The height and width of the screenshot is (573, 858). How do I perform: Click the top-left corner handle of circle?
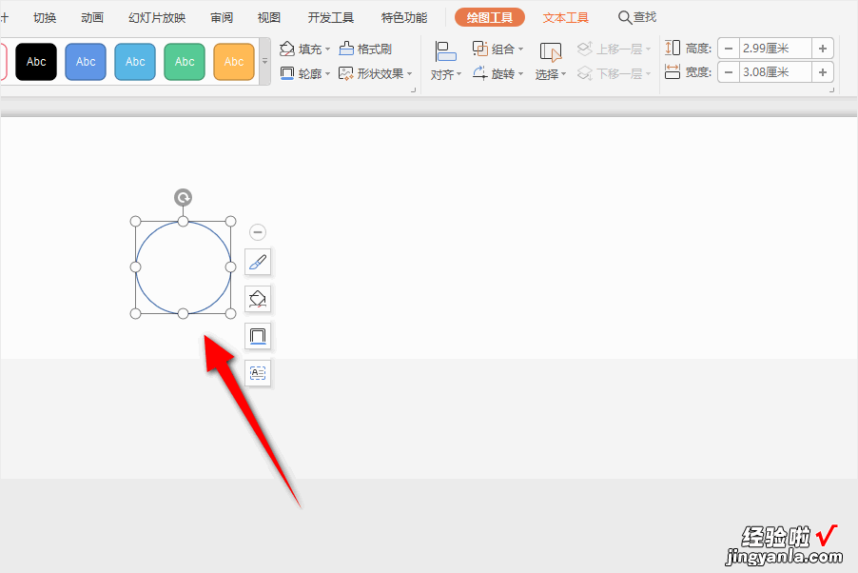[136, 222]
